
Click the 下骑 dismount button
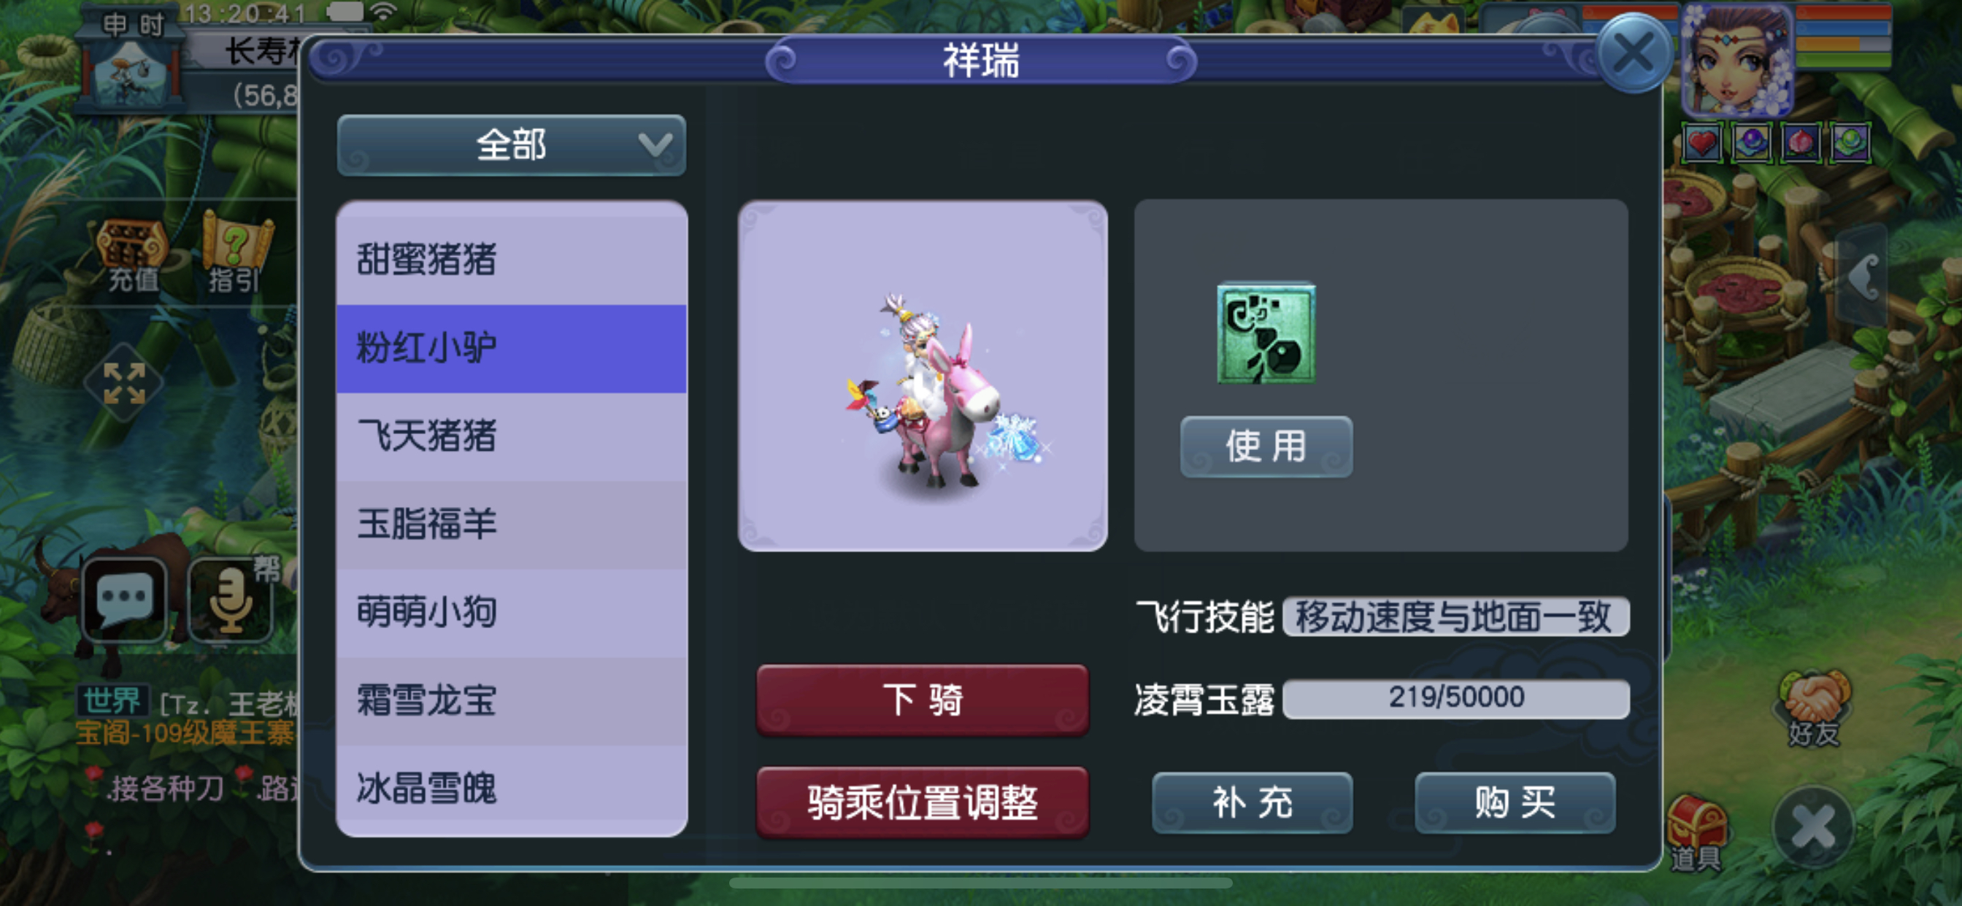point(923,699)
